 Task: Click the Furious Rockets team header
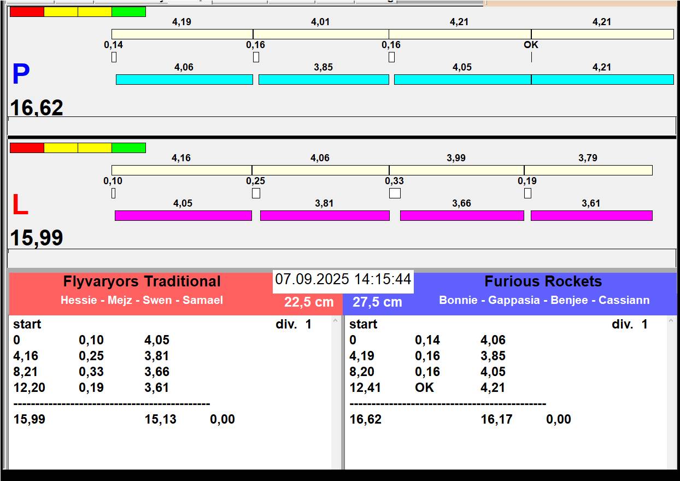click(x=543, y=281)
